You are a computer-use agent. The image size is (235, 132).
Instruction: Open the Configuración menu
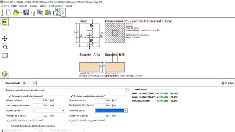[x=56, y=6]
